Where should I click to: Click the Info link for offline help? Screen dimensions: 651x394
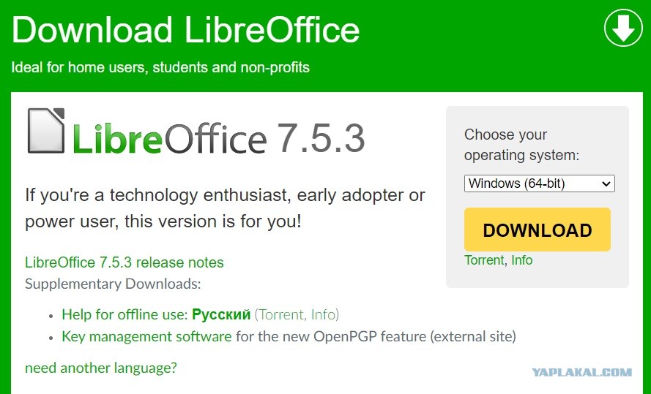coord(323,314)
